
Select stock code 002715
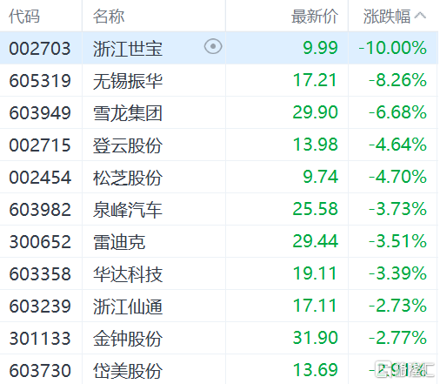[x=40, y=145]
